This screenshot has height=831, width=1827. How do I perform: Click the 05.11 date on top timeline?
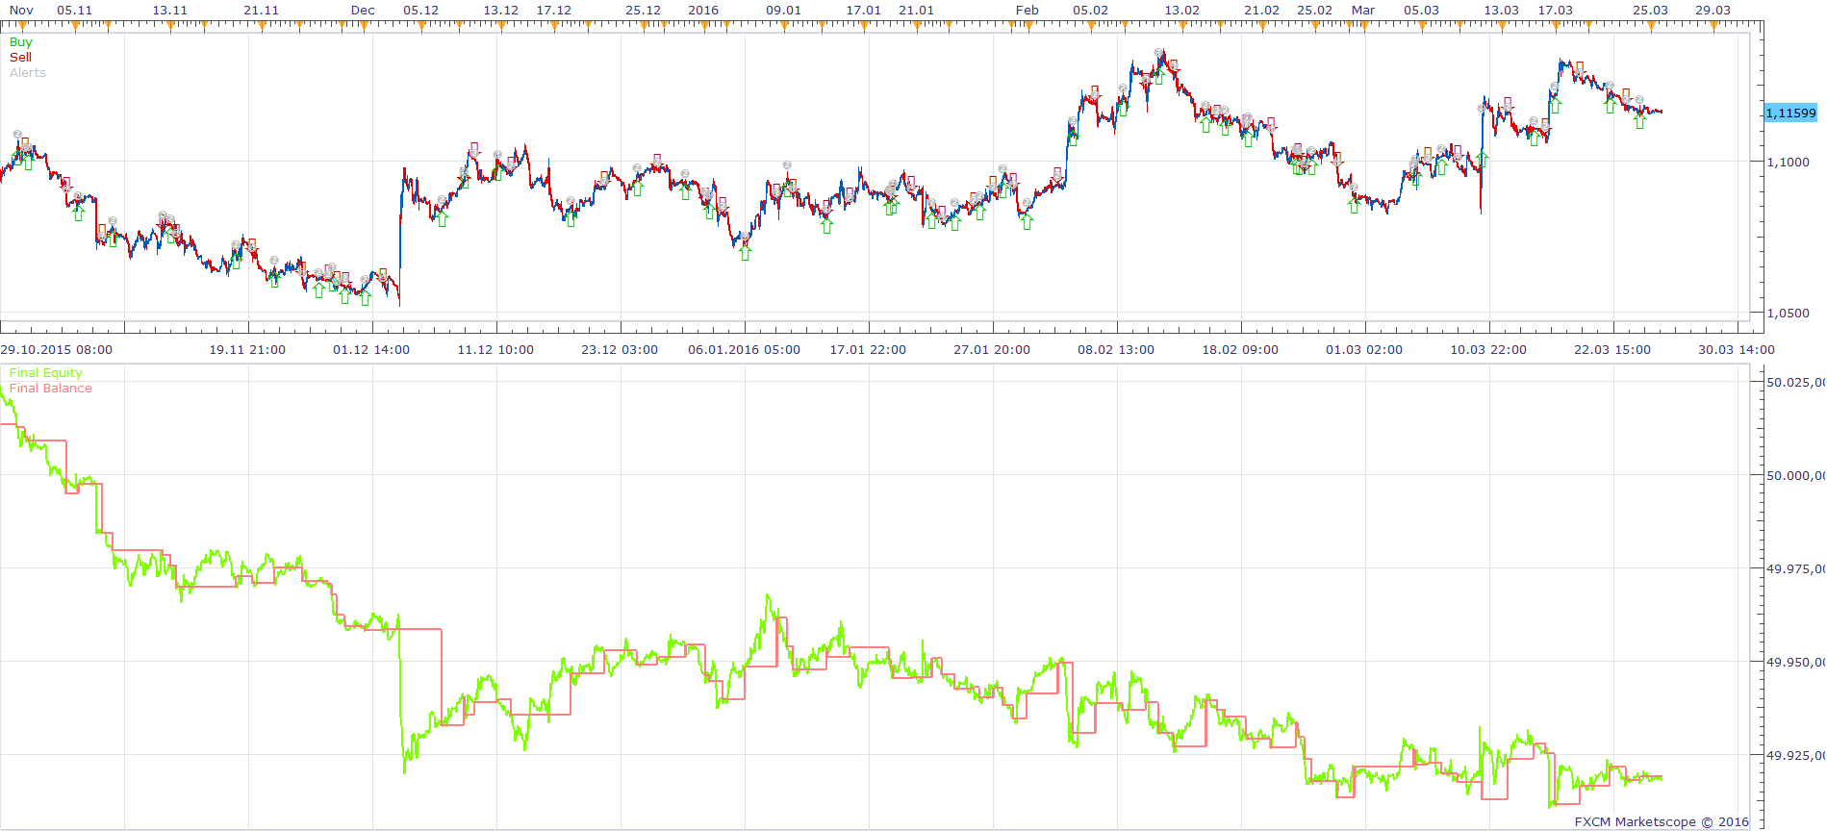point(75,11)
